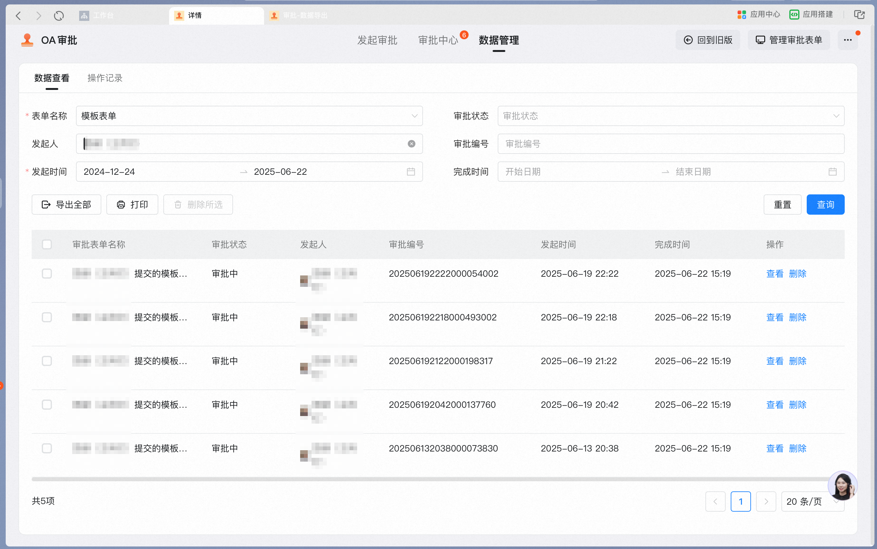Go to previous page arrow
Image resolution: width=877 pixels, height=549 pixels.
[x=715, y=502]
